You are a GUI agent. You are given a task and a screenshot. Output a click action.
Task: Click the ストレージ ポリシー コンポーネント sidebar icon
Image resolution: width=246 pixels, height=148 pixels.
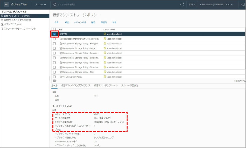point(2,29)
